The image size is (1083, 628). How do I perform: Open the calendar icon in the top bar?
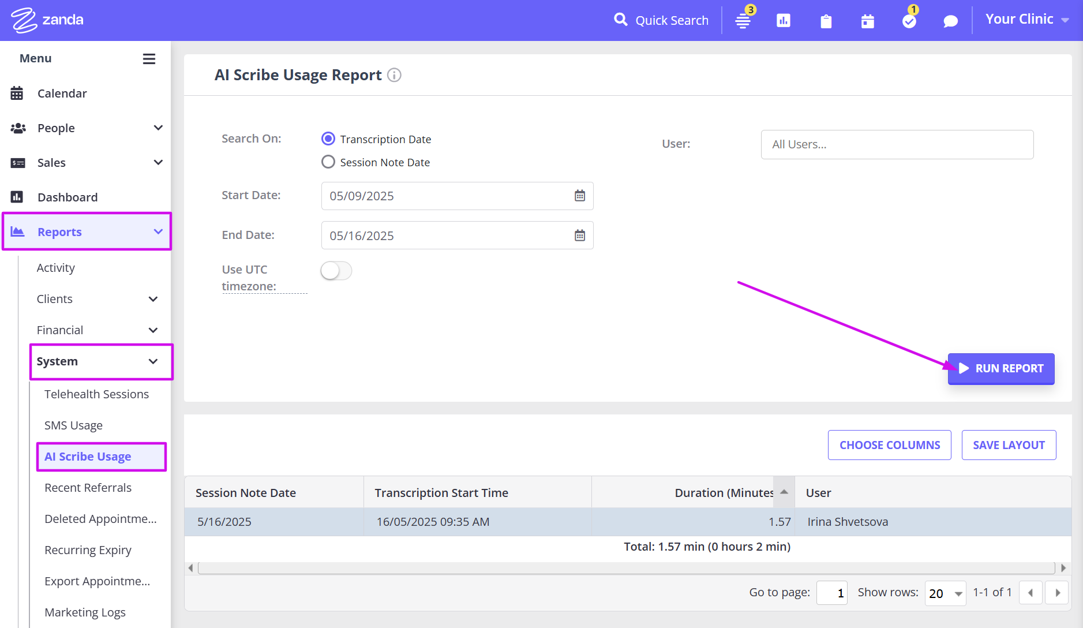coord(867,20)
